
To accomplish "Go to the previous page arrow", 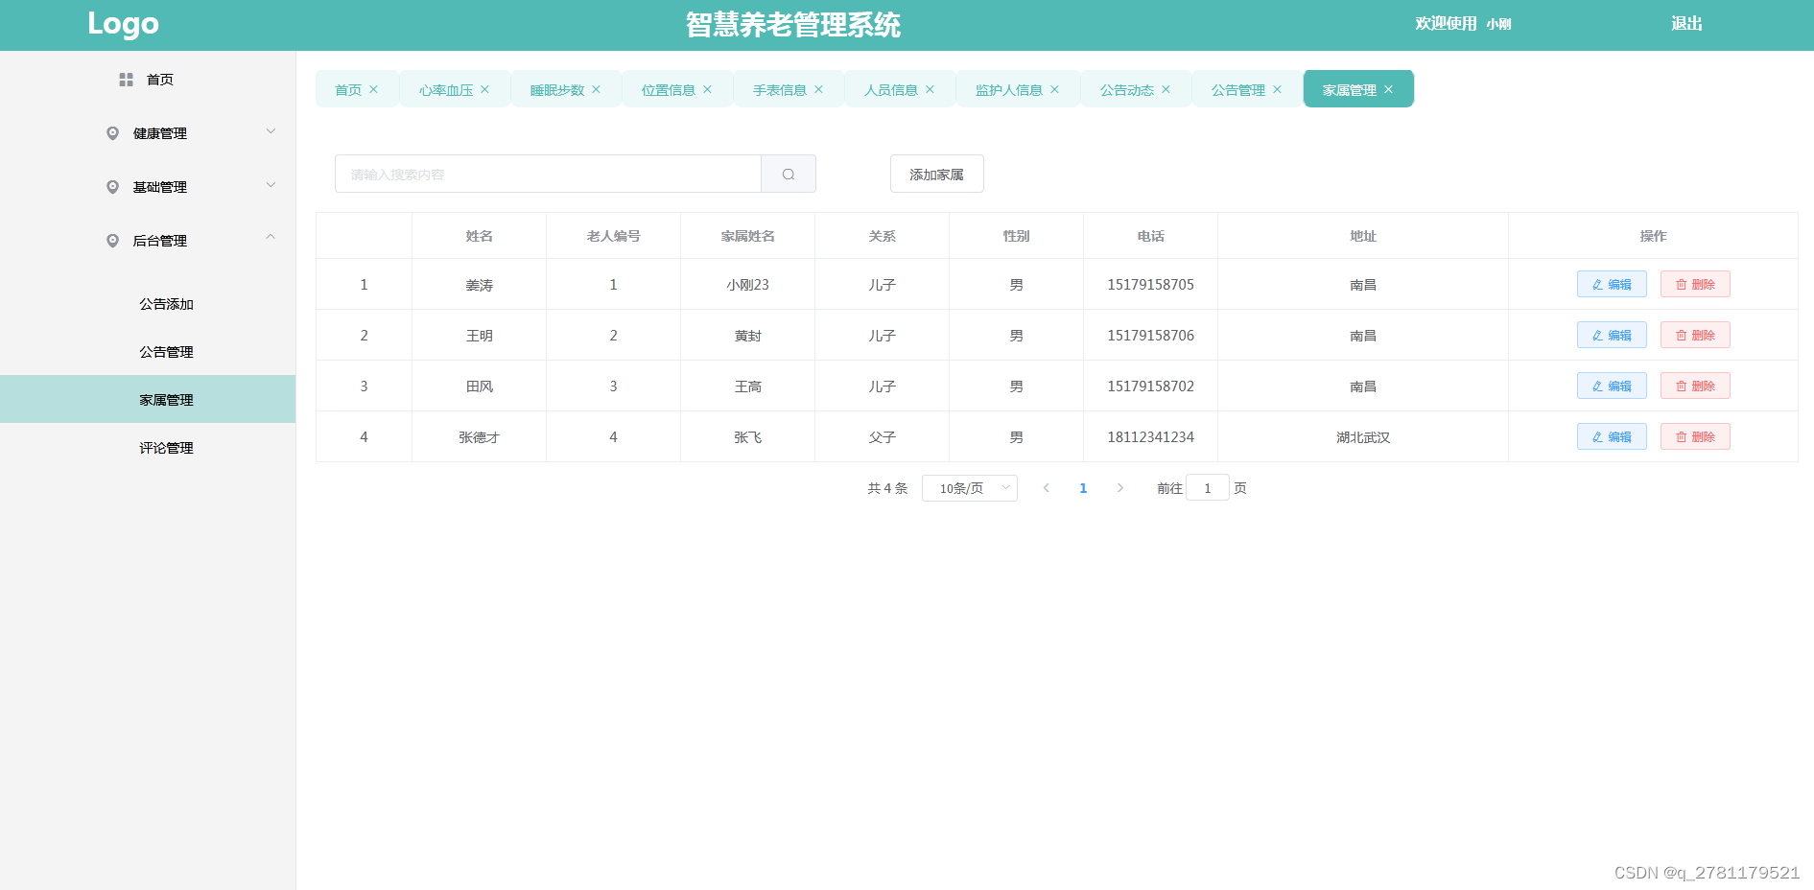I will point(1047,488).
